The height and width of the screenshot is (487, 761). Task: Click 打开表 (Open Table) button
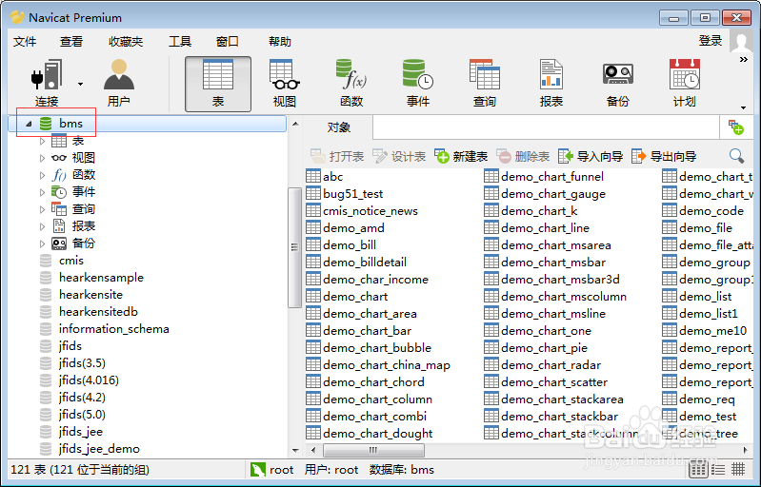337,157
